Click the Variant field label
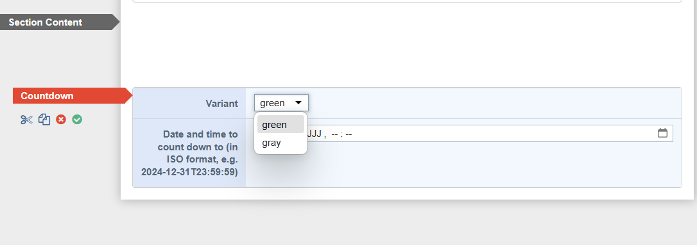Screen dimensions: 697x245 pyautogui.click(x=222, y=103)
